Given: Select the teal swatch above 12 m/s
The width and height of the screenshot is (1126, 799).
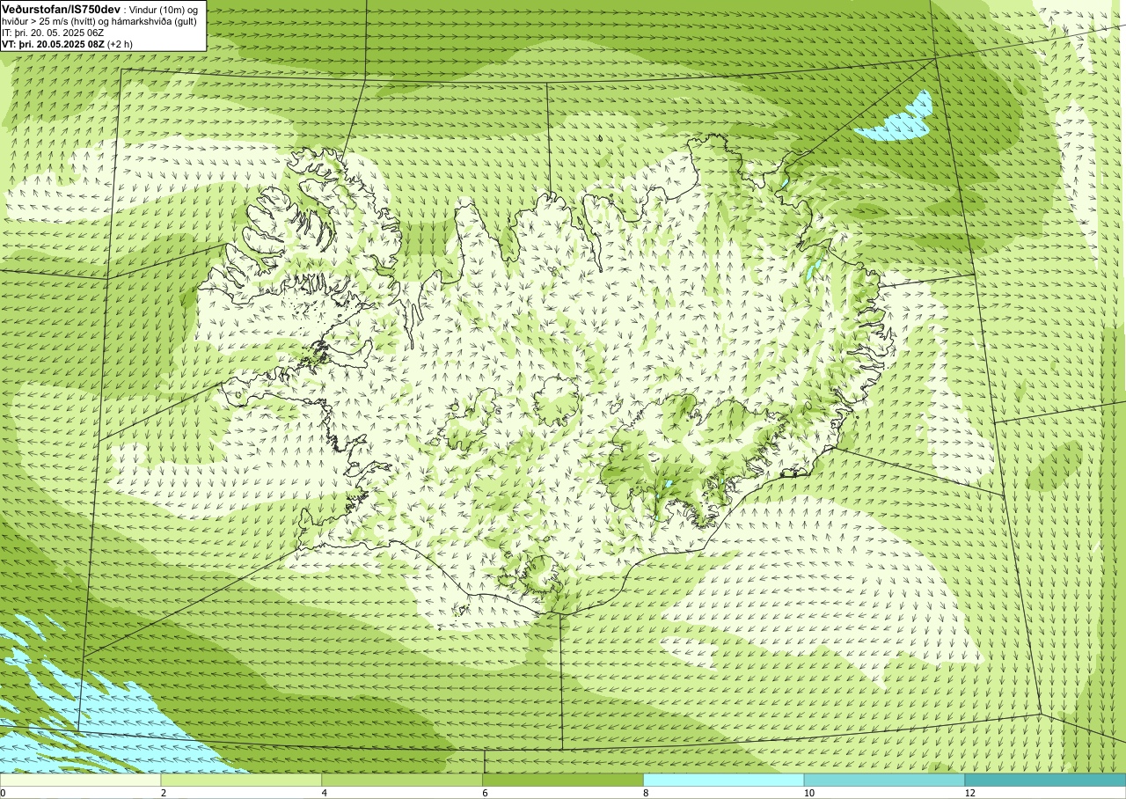Looking at the screenshot, I should coord(1045,780).
